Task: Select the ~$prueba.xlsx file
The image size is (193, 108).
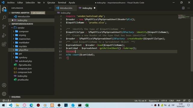Action: pos(31,65)
